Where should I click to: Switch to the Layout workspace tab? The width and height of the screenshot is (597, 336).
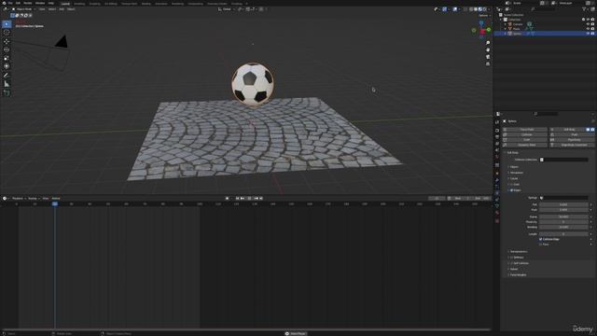[65, 4]
